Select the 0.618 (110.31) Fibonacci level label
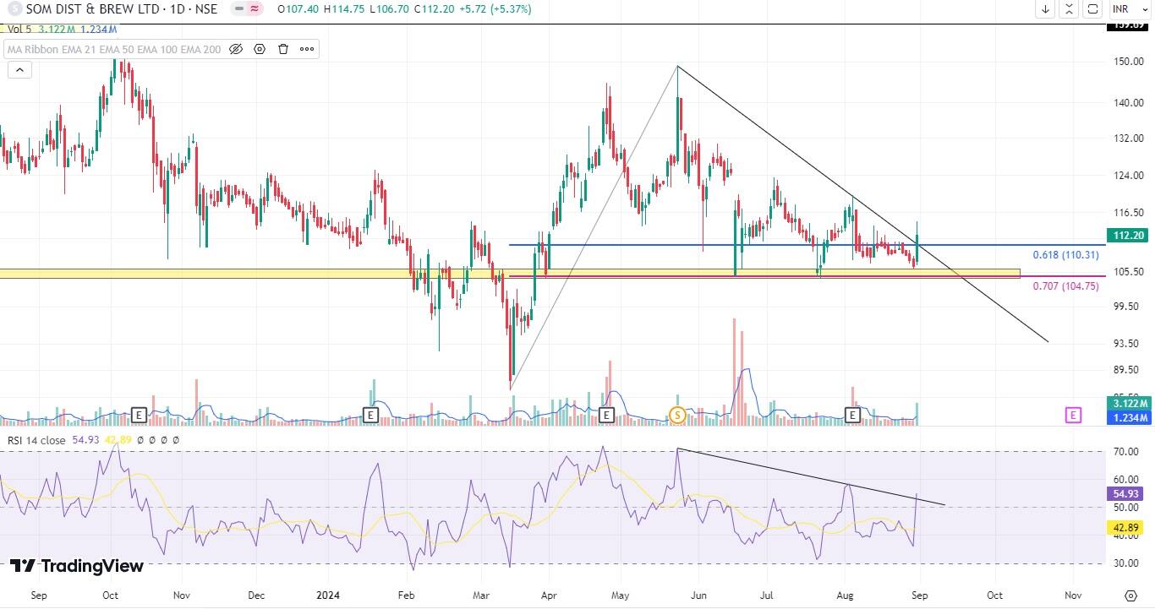Viewport: 1155px width, 609px height. click(x=1065, y=255)
